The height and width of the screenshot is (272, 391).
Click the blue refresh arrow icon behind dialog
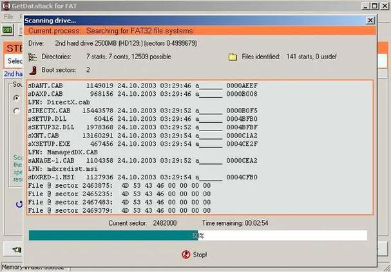(19, 204)
